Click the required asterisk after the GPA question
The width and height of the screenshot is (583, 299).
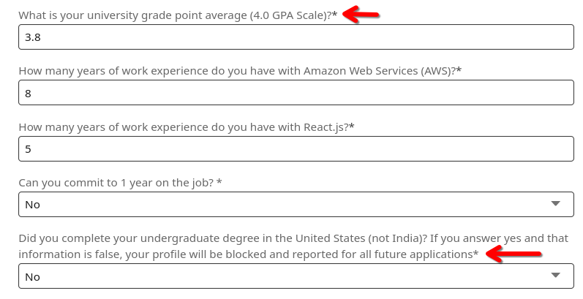(335, 15)
